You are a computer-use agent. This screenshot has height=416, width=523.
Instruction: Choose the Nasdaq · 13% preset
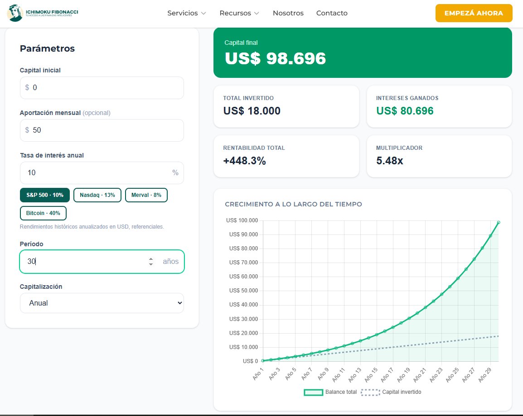[97, 195]
